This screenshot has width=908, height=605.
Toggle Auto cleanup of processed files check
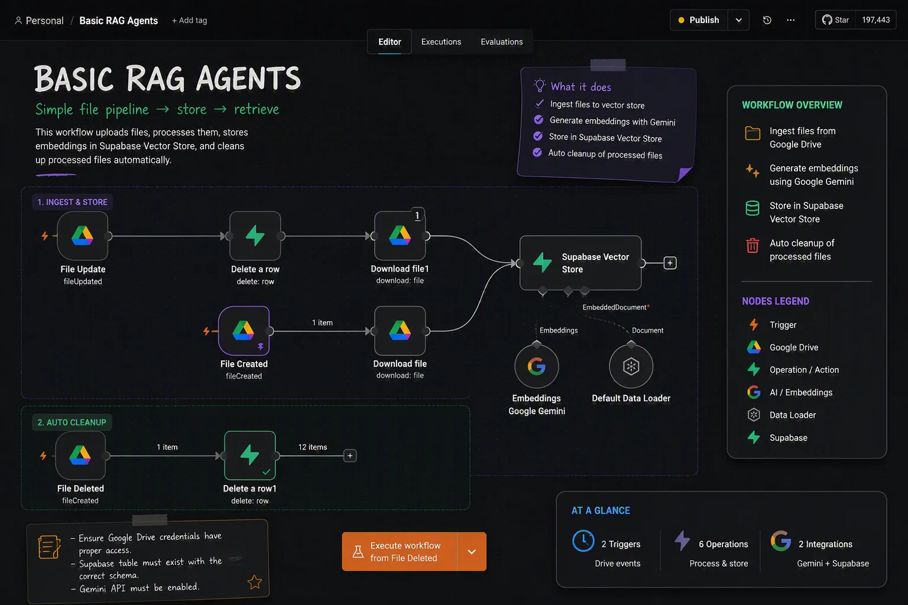point(537,152)
